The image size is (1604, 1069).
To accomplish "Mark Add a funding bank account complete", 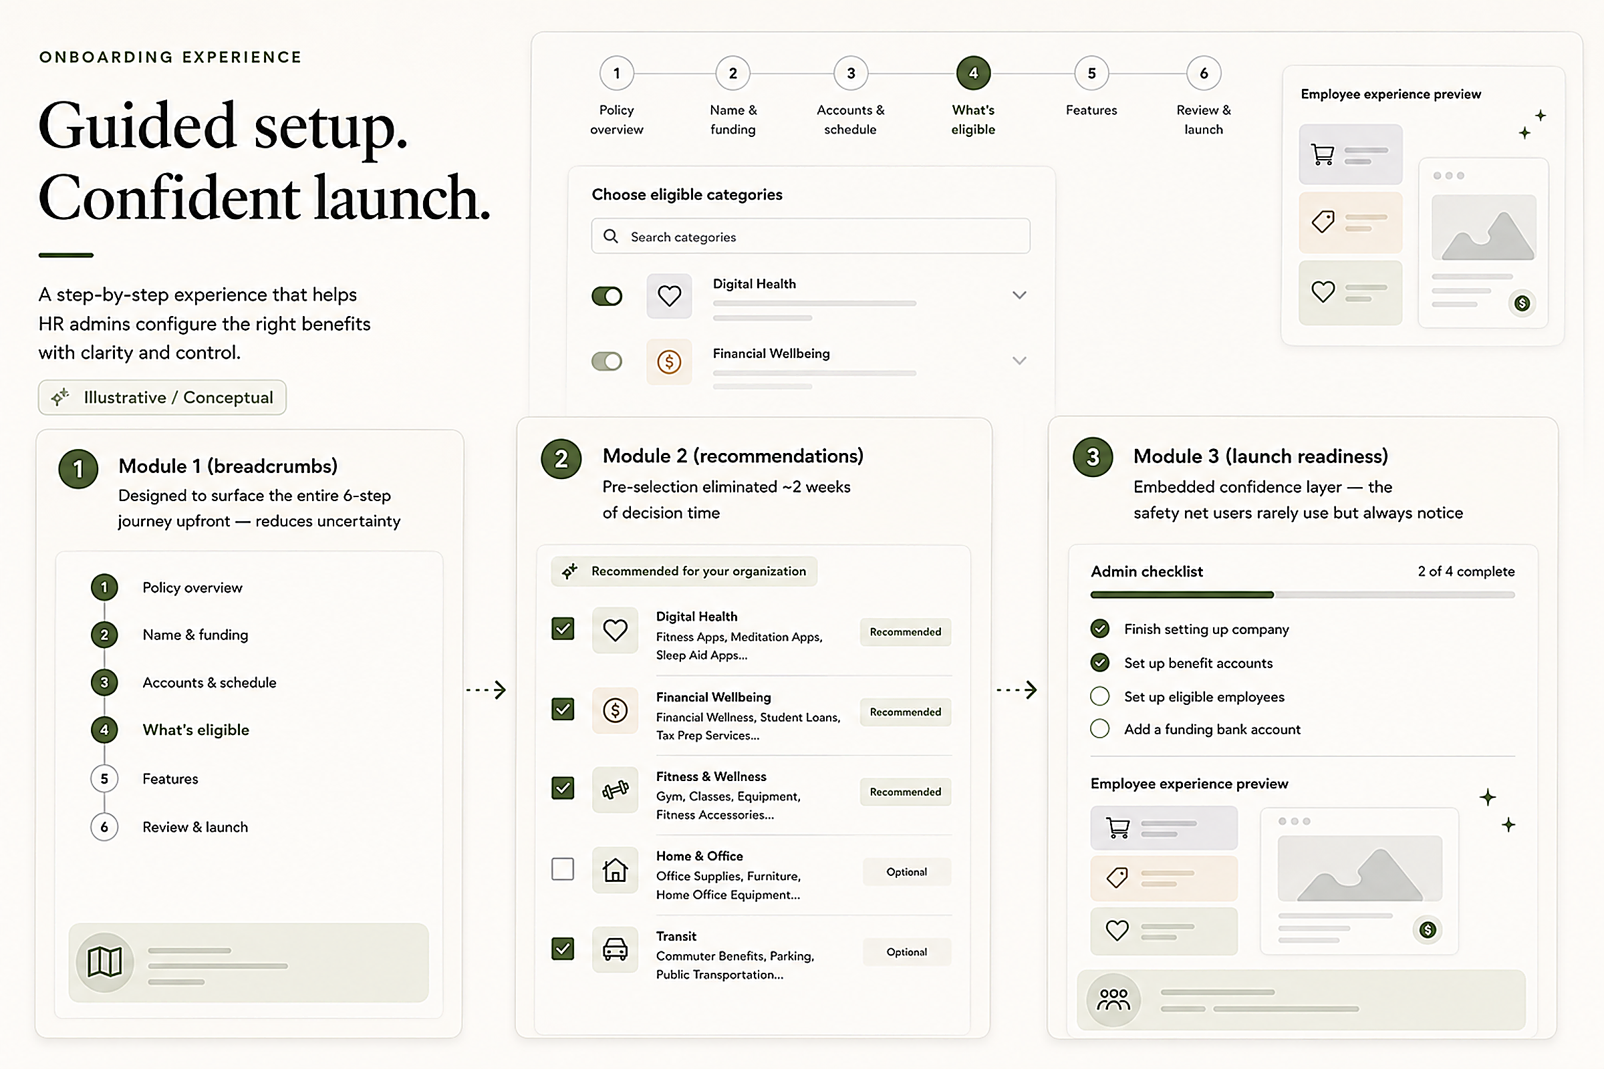I will click(1100, 729).
